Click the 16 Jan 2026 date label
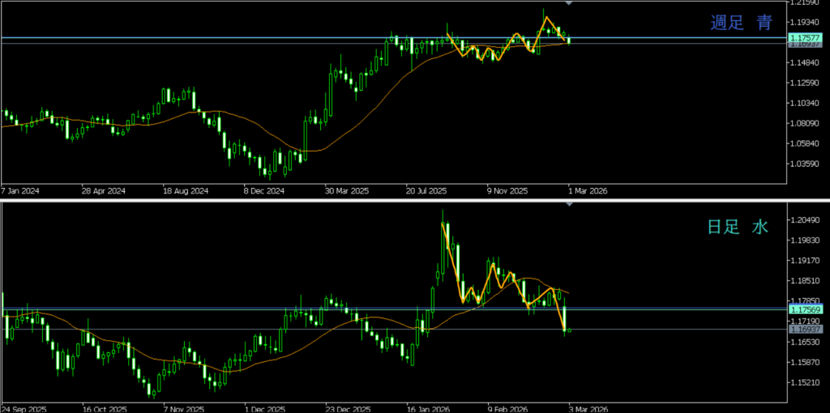The width and height of the screenshot is (830, 413). [428, 408]
